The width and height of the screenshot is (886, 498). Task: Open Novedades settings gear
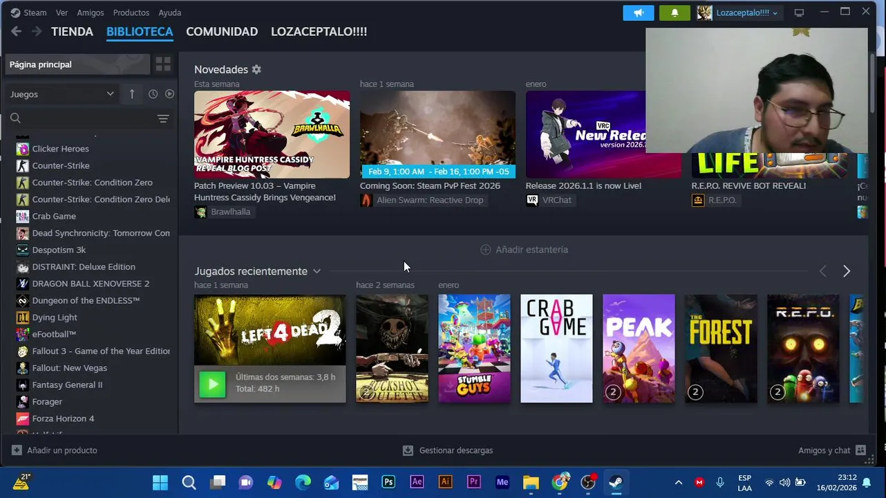tap(256, 69)
